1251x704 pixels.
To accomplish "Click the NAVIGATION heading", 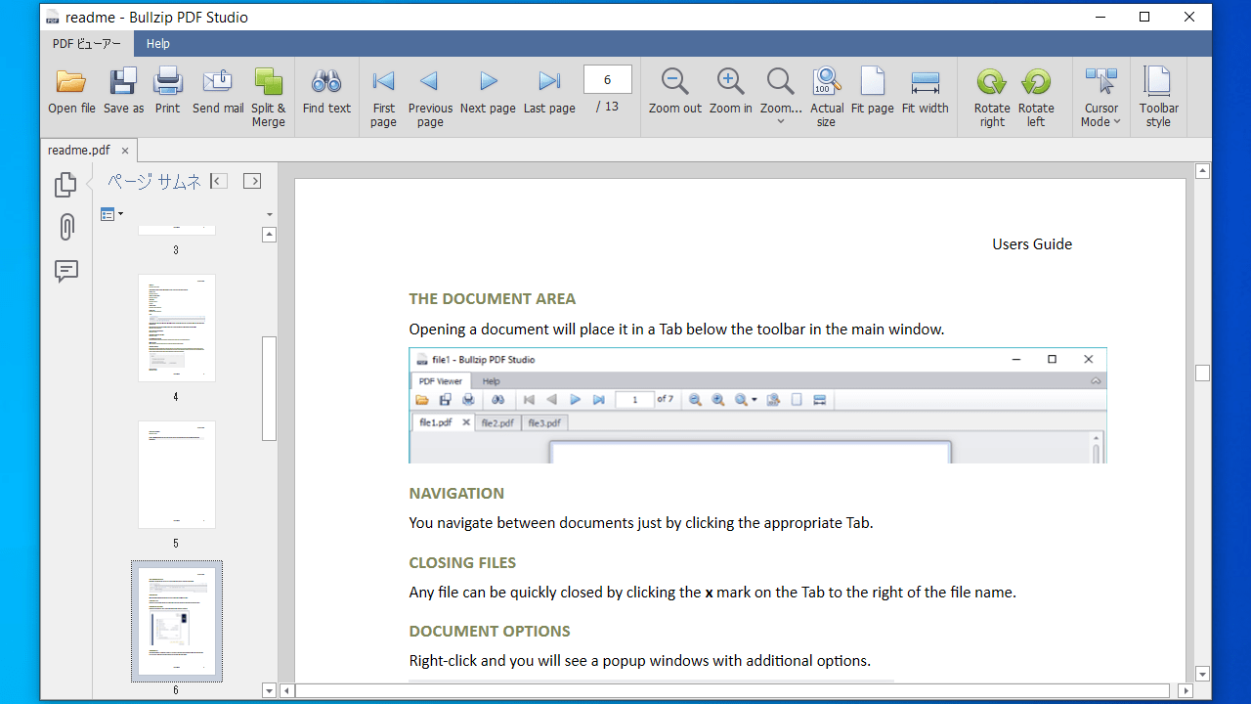I will pyautogui.click(x=456, y=493).
